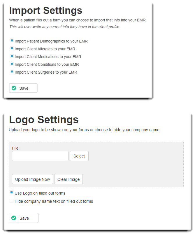Uncheck Import Patient Demographics to your EMR

(x=12, y=40)
